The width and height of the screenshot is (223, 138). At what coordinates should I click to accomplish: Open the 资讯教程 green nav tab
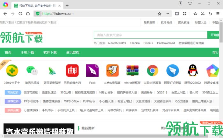click(x=73, y=52)
